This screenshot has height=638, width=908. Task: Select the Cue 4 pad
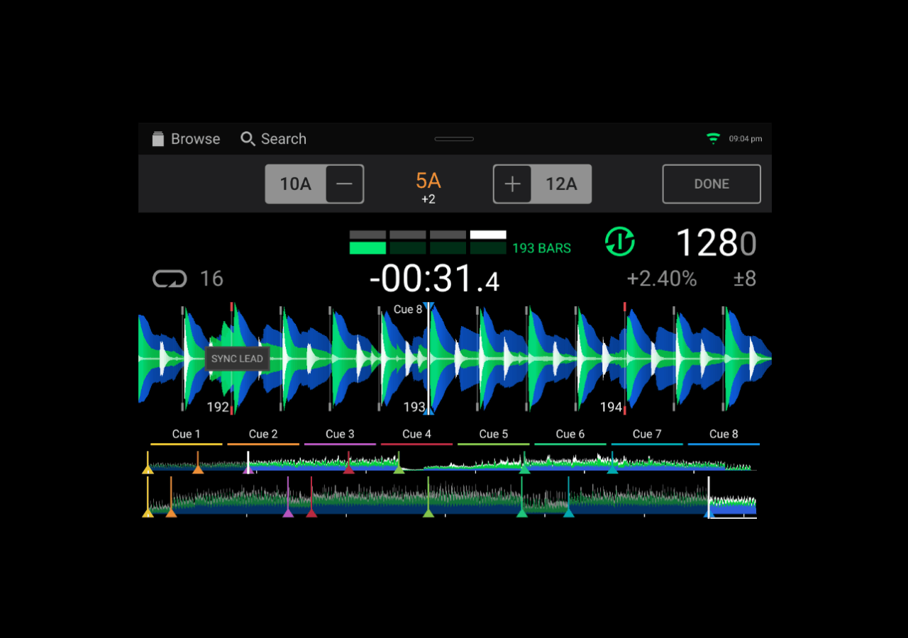(x=416, y=435)
